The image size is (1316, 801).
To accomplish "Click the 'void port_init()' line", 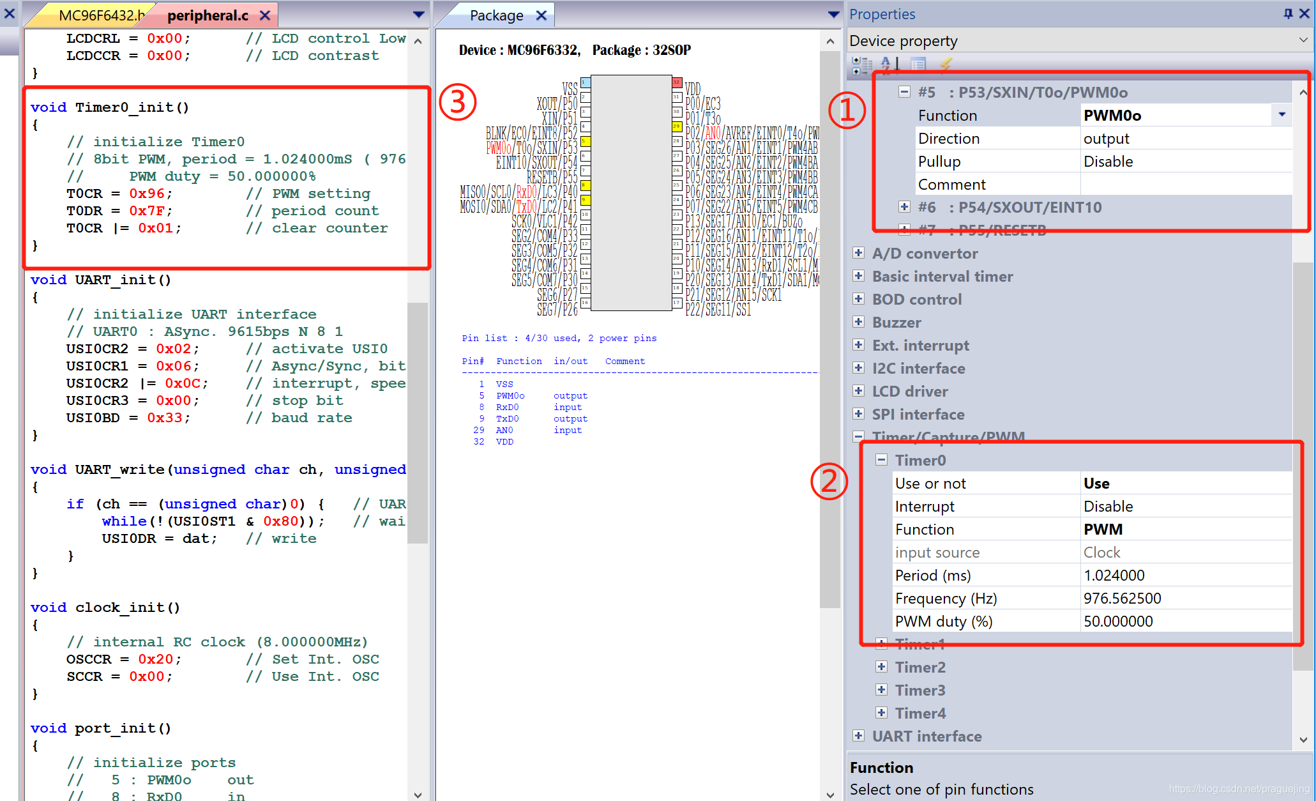I will pos(101,728).
